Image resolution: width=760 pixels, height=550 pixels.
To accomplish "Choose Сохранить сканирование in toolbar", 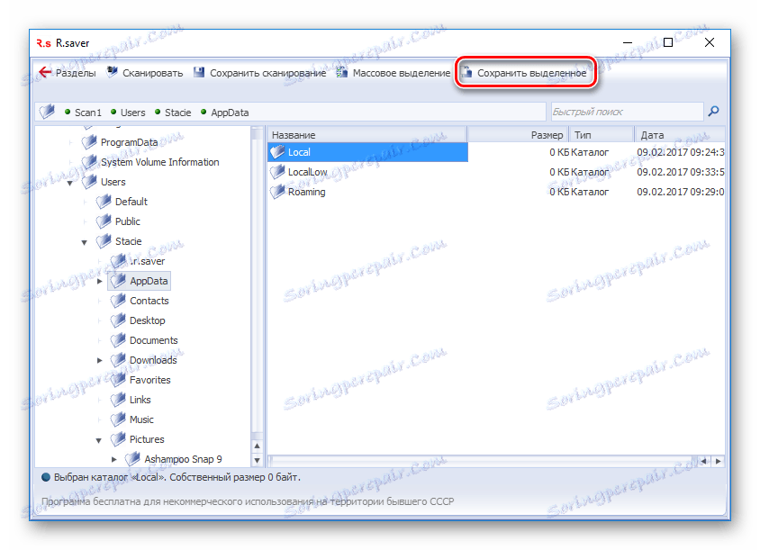I will 267,73.
